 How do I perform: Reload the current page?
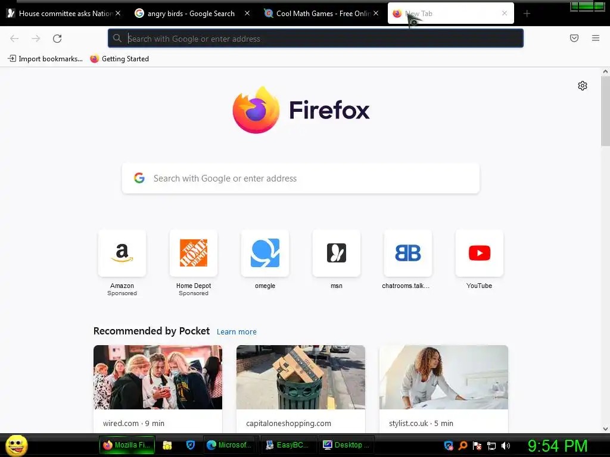57,39
